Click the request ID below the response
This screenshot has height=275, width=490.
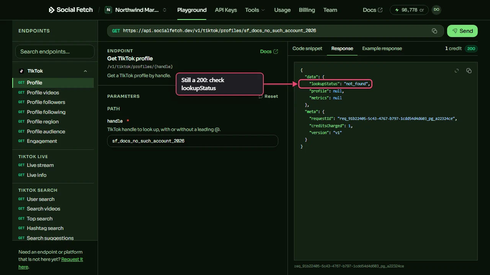pyautogui.click(x=349, y=266)
